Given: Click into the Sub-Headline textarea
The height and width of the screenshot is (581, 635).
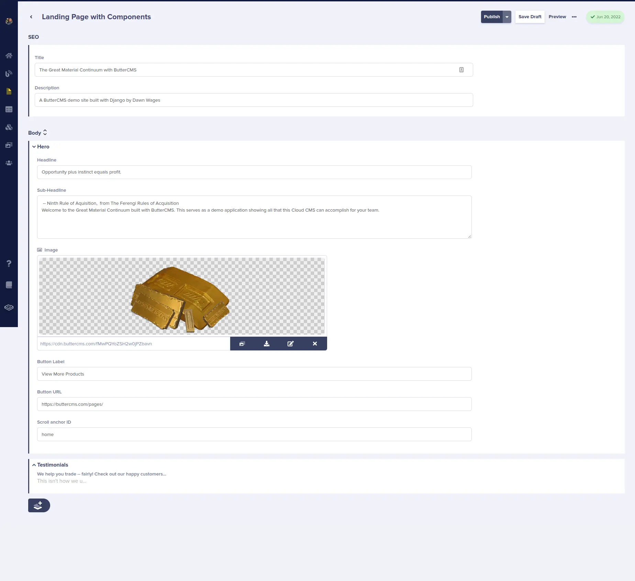Looking at the screenshot, I should 254,217.
